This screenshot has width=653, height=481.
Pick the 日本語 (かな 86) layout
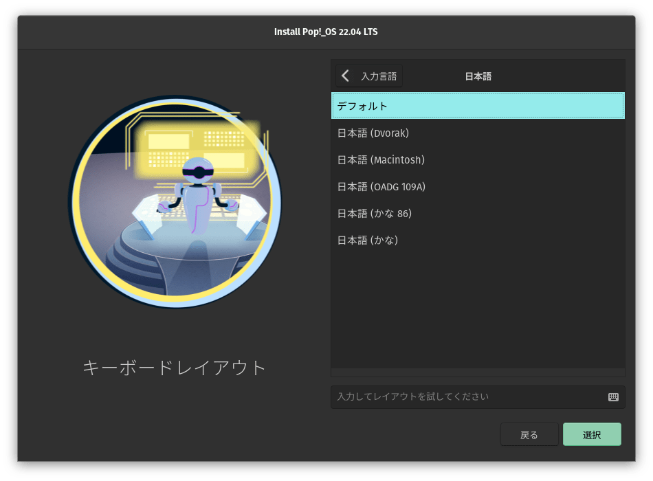point(478,213)
